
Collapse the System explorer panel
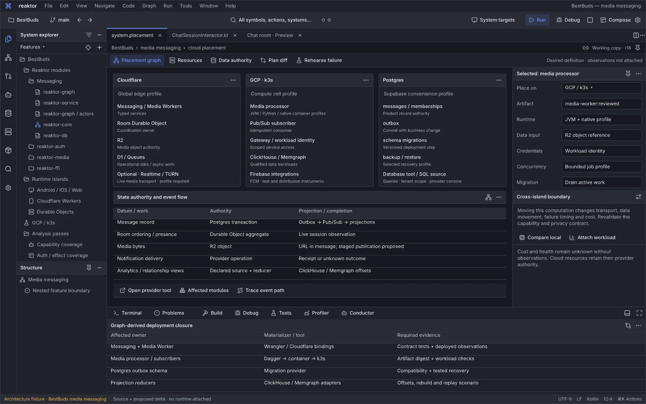[99, 35]
